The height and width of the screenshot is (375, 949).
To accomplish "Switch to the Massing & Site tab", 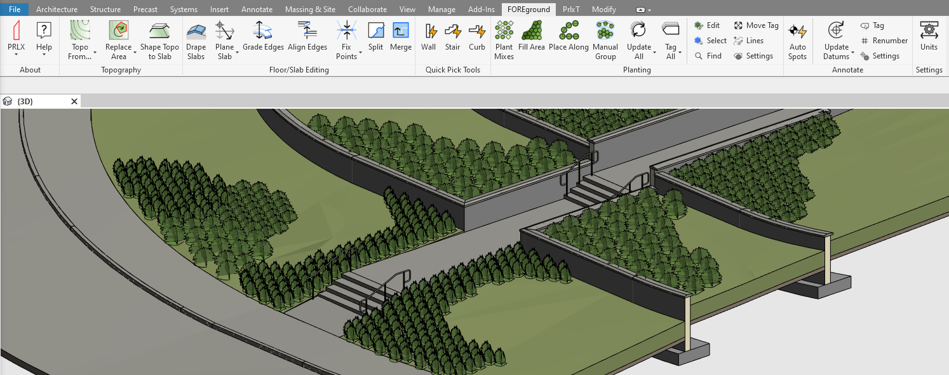I will coord(310,10).
